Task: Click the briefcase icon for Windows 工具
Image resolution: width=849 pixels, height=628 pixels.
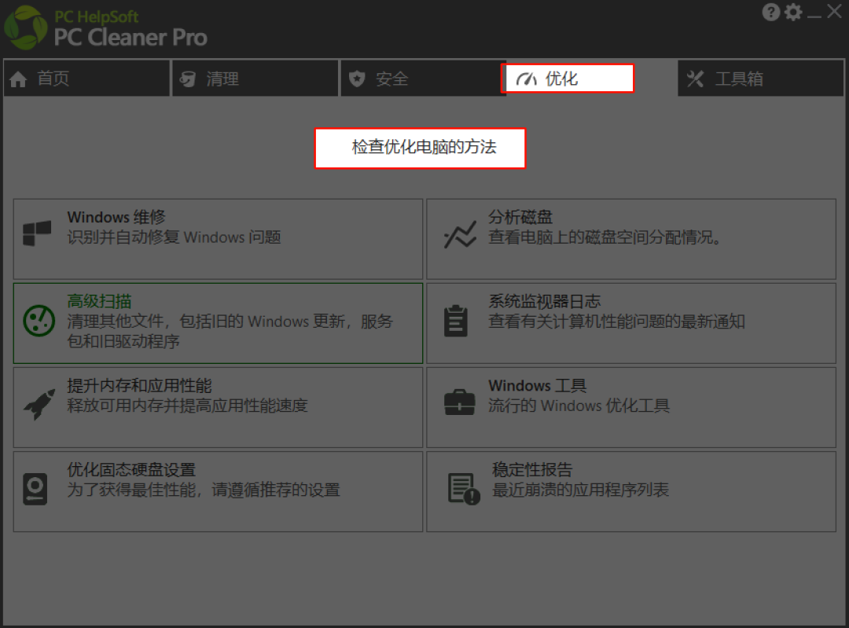Action: click(459, 402)
